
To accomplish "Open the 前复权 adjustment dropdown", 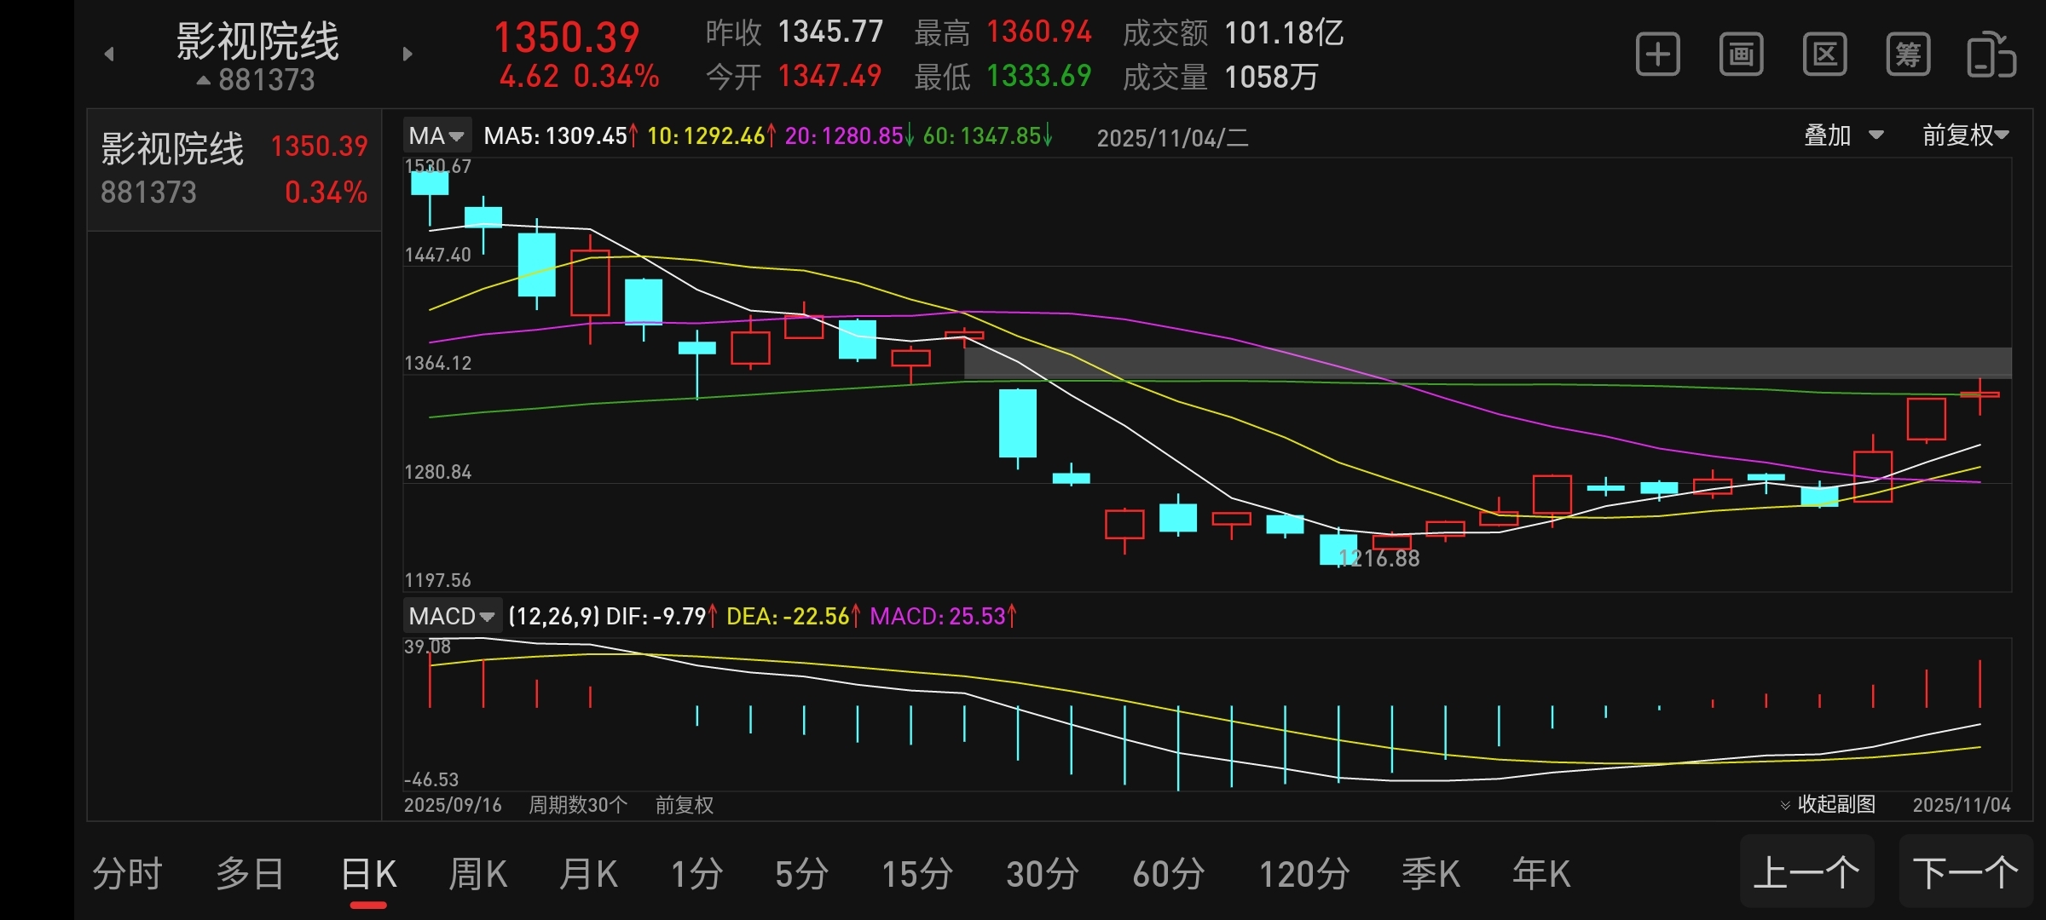I will pyautogui.click(x=1965, y=135).
